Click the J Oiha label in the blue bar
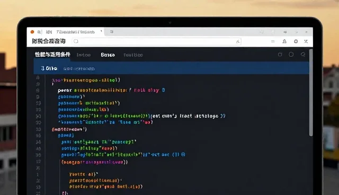This screenshot has height=195, width=339. click(x=49, y=68)
